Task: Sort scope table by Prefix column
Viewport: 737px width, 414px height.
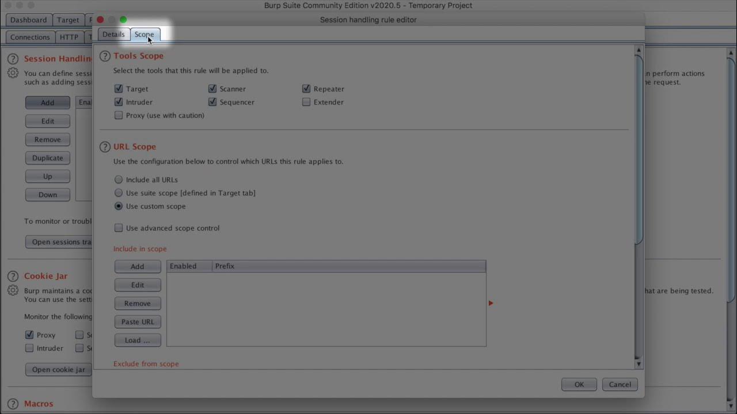Action: (x=349, y=266)
